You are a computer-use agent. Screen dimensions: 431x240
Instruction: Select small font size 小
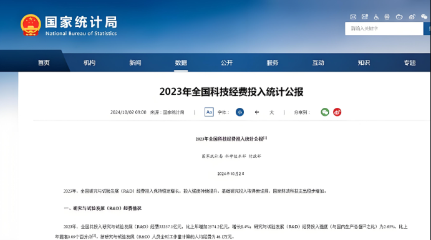click(240, 112)
